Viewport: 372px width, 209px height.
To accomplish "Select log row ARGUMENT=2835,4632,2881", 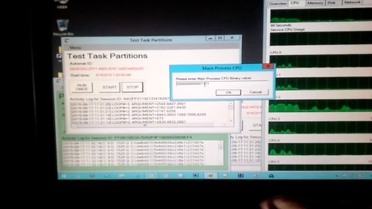I will (x=128, y=122).
